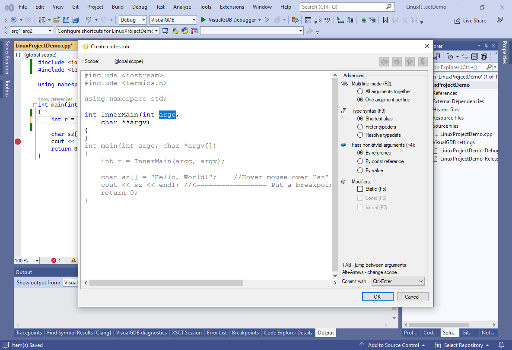This screenshot has width=512, height=350.
Task: Click the Live Share icon
Action: [458, 21]
